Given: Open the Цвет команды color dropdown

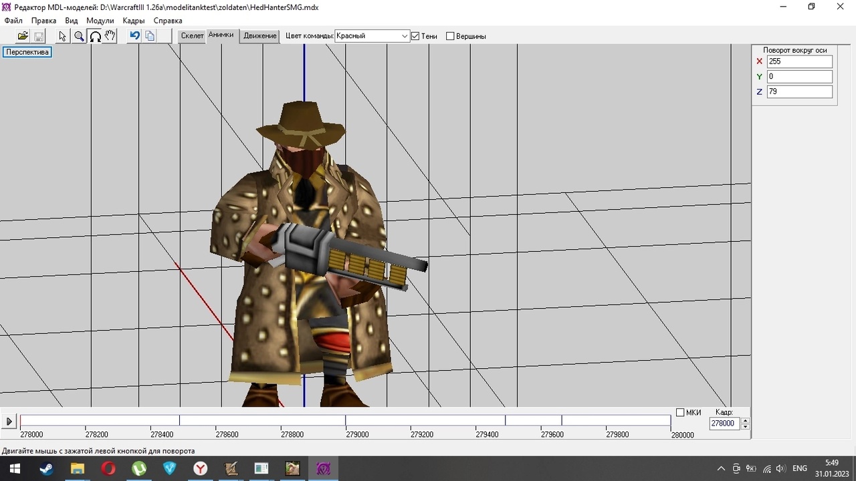Looking at the screenshot, I should (405, 36).
